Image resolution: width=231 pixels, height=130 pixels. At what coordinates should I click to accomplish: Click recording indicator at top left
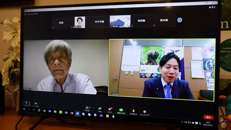coord(33,14)
